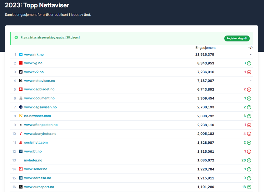
Task: Click red down arrow for www.tv2.no
Action: pyautogui.click(x=249, y=72)
